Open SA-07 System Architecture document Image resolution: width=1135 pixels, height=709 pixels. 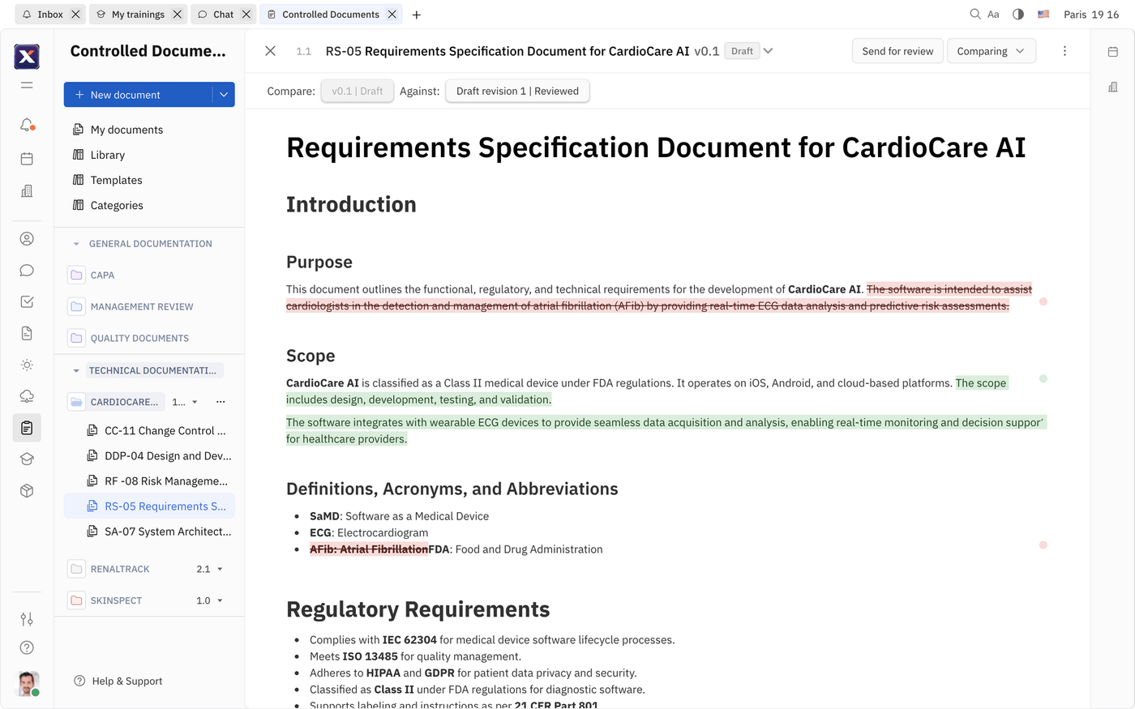159,532
